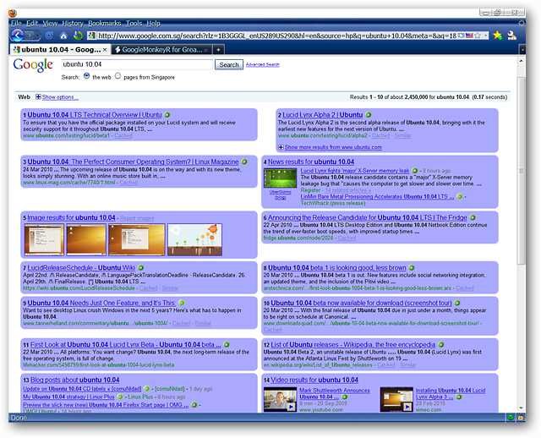The width and height of the screenshot is (541, 438).
Task: Click the vertical scrollbar's up arrow
Action: [521, 61]
